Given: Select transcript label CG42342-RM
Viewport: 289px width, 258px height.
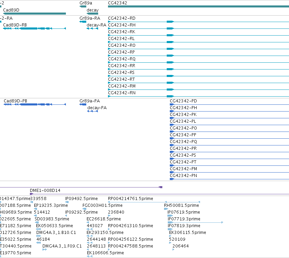Looking at the screenshot, I should click(122, 86).
